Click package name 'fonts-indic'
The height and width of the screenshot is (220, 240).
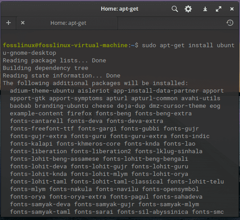pos(190,136)
